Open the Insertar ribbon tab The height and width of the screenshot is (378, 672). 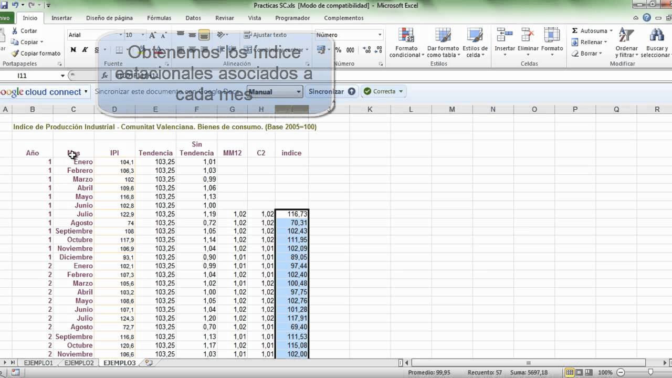[x=61, y=18]
